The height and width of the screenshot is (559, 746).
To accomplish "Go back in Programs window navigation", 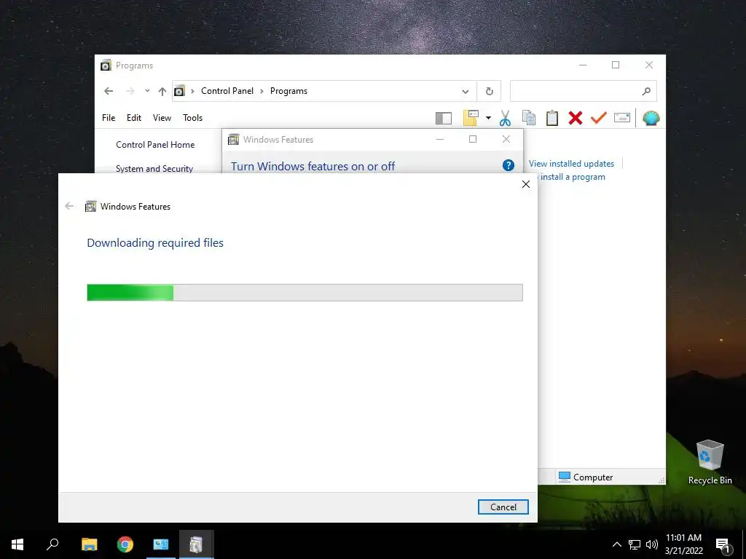I will tap(109, 91).
